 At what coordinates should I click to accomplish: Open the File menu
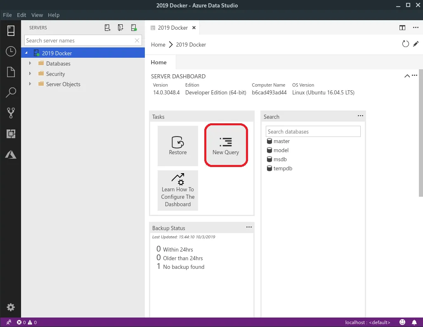(x=7, y=15)
